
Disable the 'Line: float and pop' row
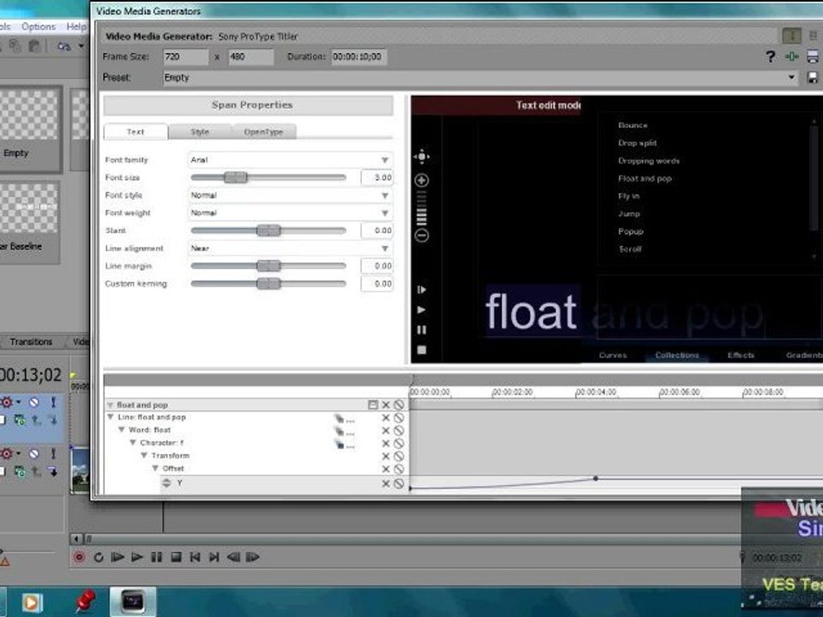[399, 417]
